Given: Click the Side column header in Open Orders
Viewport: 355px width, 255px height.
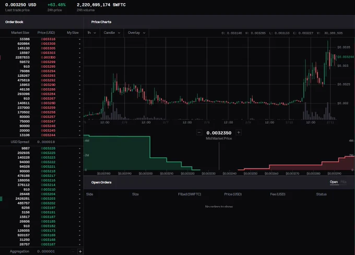Looking at the screenshot, I should click(x=90, y=194).
